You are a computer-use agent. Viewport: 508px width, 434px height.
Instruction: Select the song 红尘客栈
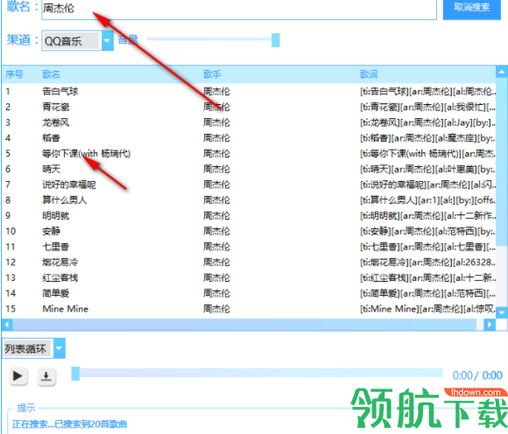[60, 278]
